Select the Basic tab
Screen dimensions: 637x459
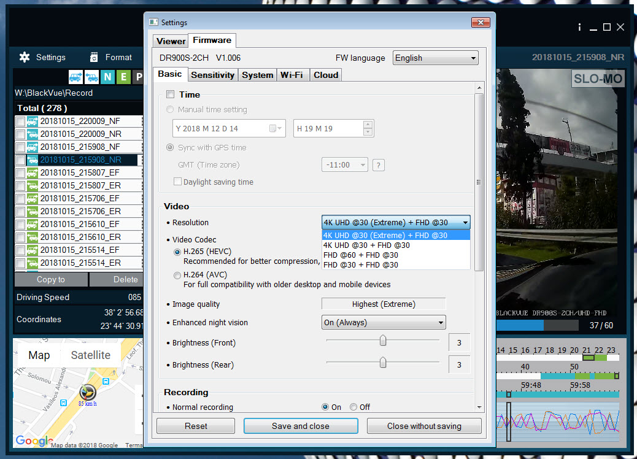tap(170, 74)
